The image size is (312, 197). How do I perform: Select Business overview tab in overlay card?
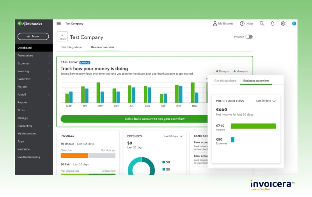coord(256,81)
